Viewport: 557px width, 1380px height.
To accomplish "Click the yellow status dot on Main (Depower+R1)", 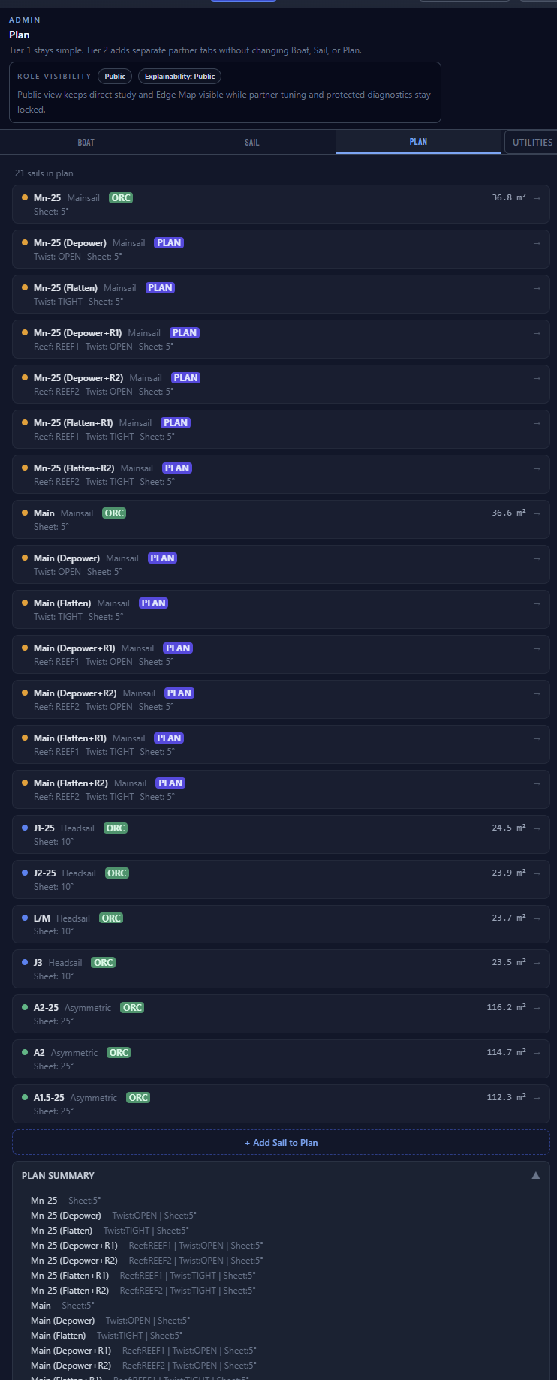I will tap(23, 648).
